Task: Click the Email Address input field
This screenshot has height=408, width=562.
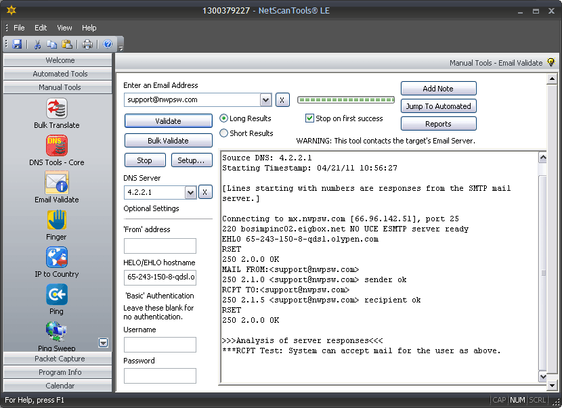Action: 192,100
